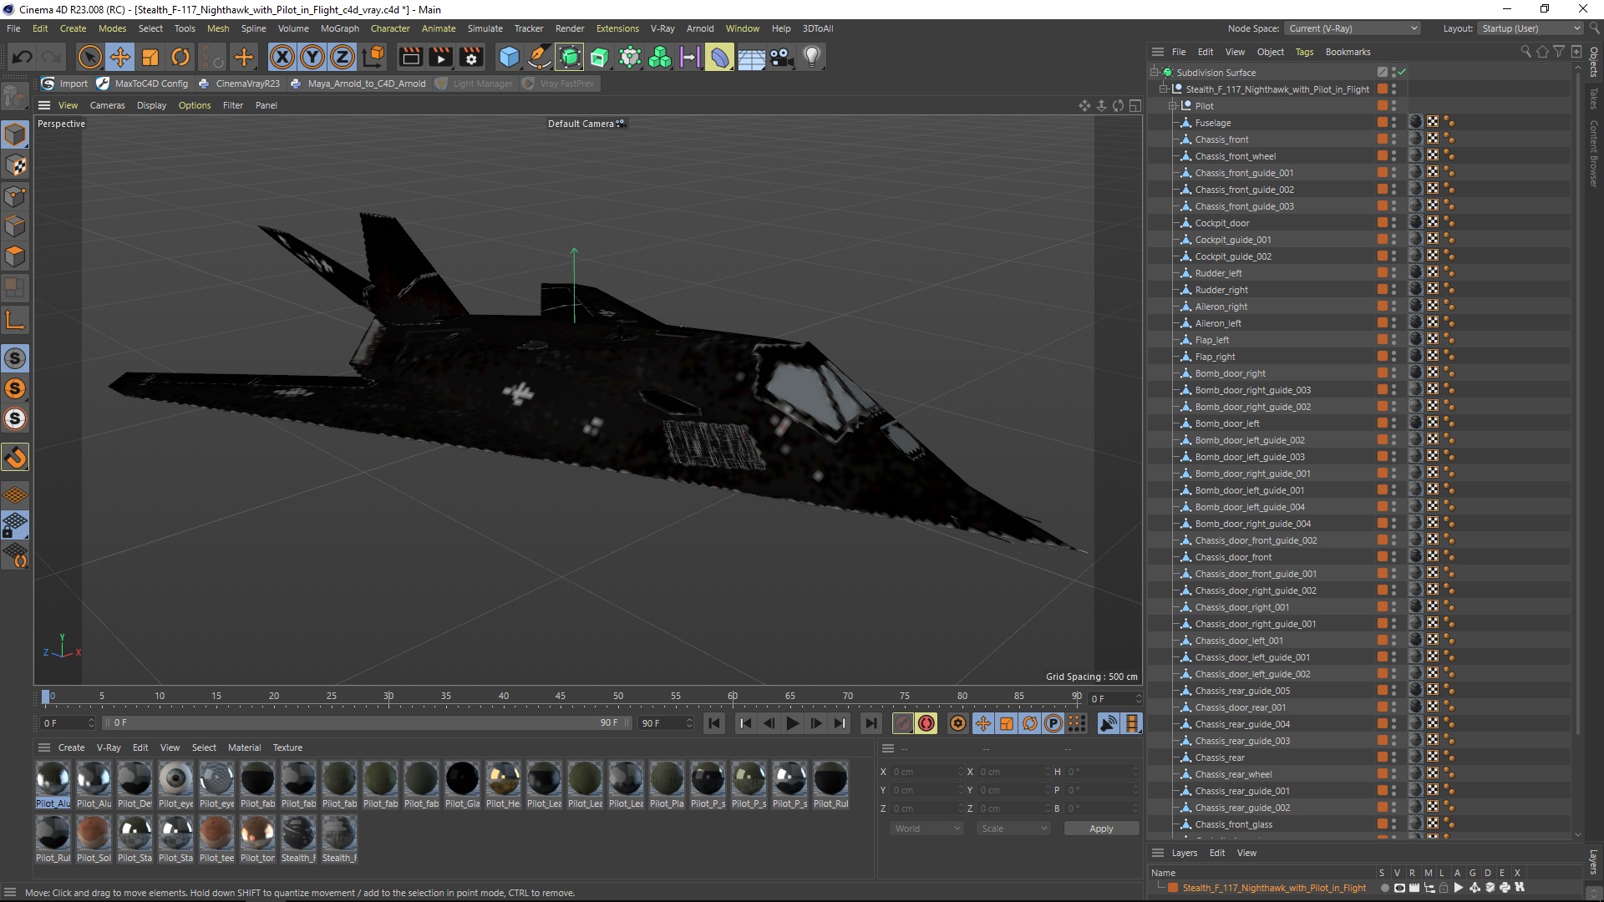This screenshot has height=902, width=1604.
Task: Click the Spline Pen tool icon
Action: (x=540, y=57)
